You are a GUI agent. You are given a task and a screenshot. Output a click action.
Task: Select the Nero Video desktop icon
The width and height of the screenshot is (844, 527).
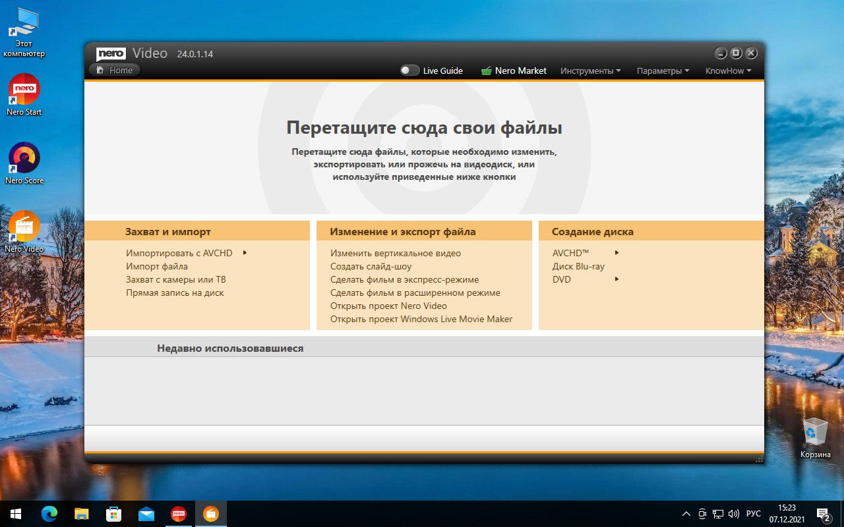24,232
